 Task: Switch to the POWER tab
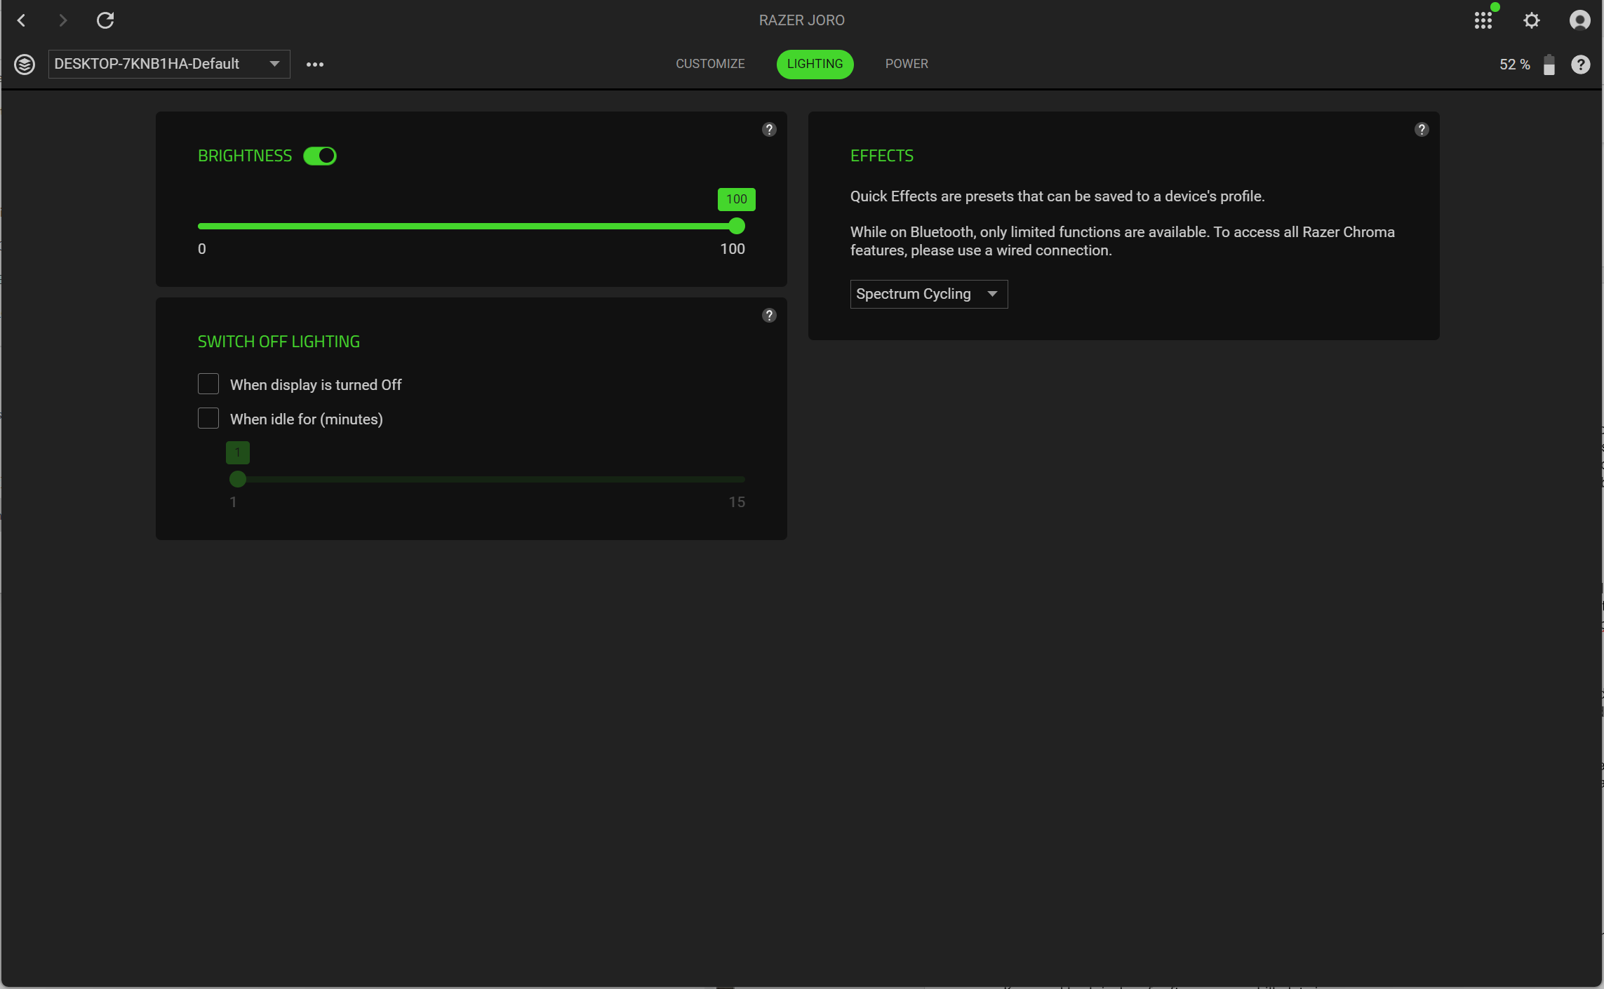tap(907, 64)
